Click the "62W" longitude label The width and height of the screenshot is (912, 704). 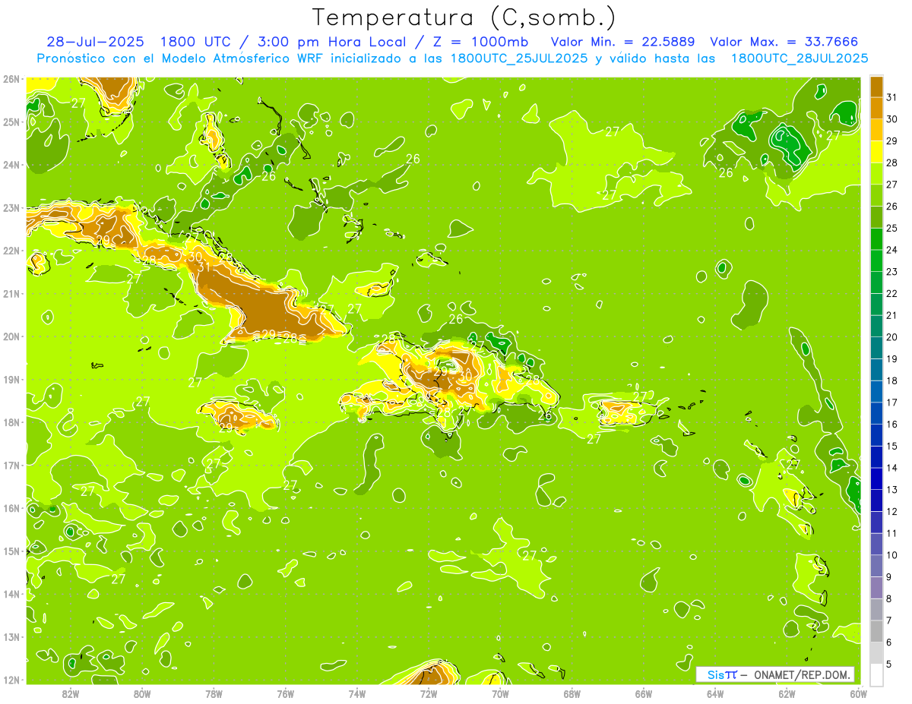point(787,693)
